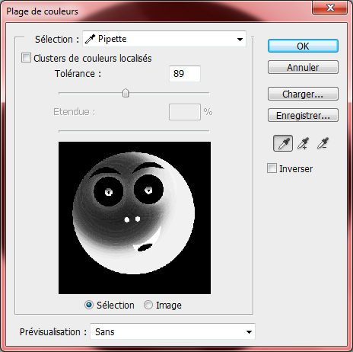Toggle the Inverser checkbox
This screenshot has width=353, height=352.
tap(272, 168)
